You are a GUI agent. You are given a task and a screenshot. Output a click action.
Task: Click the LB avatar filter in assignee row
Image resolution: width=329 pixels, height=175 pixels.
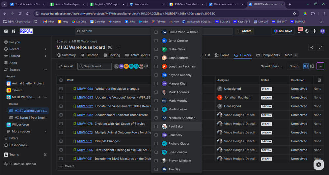121,66
